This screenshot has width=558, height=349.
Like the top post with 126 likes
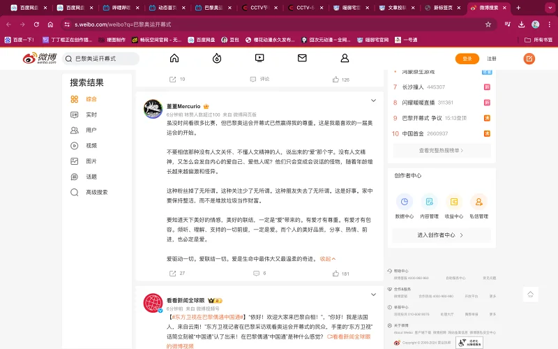(x=340, y=80)
